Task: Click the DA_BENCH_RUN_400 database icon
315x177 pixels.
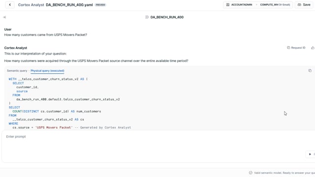Action: click(147, 17)
